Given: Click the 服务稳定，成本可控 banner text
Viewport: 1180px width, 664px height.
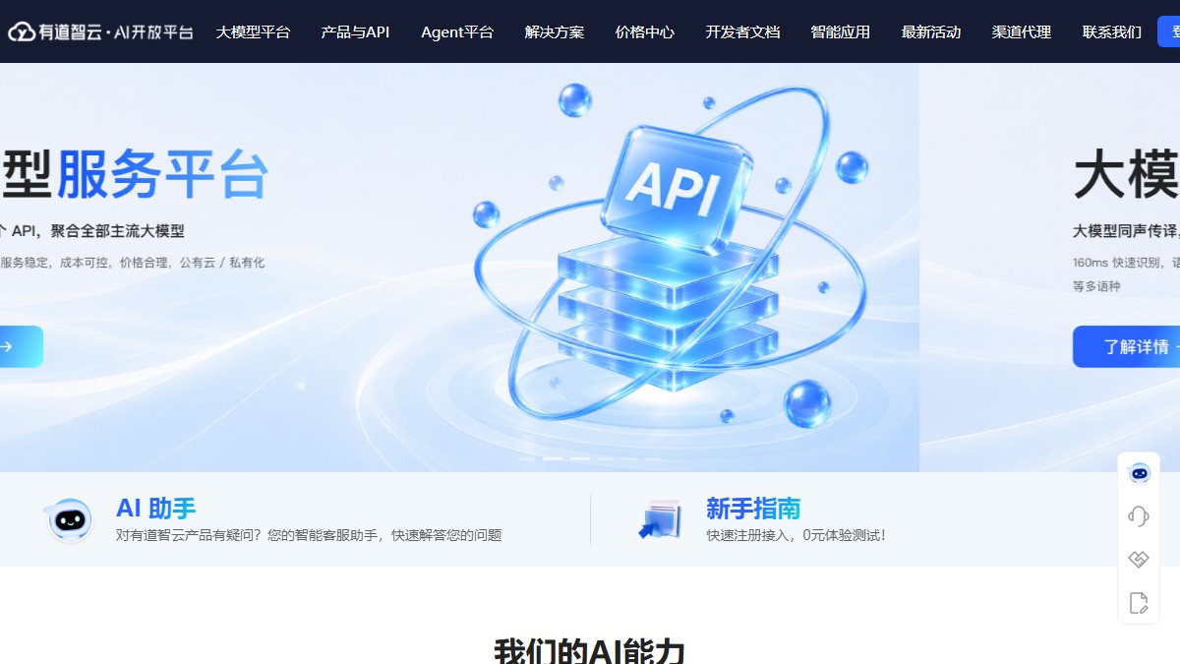Looking at the screenshot, I should tap(132, 263).
